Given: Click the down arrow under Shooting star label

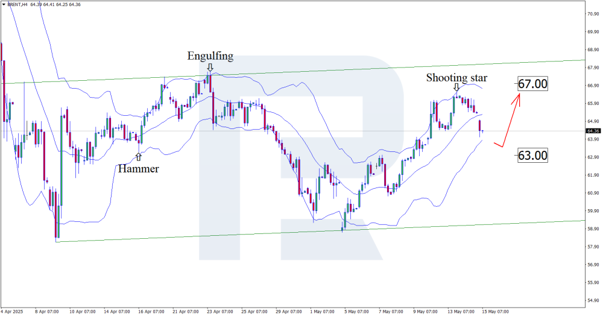Looking at the screenshot, I should point(456,88).
